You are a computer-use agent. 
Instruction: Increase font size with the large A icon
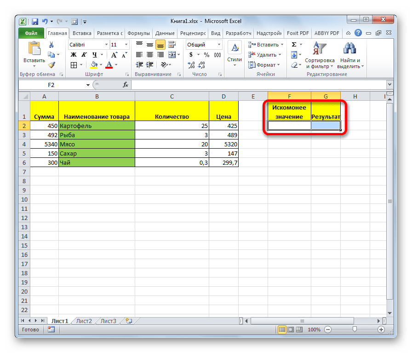click(114, 55)
